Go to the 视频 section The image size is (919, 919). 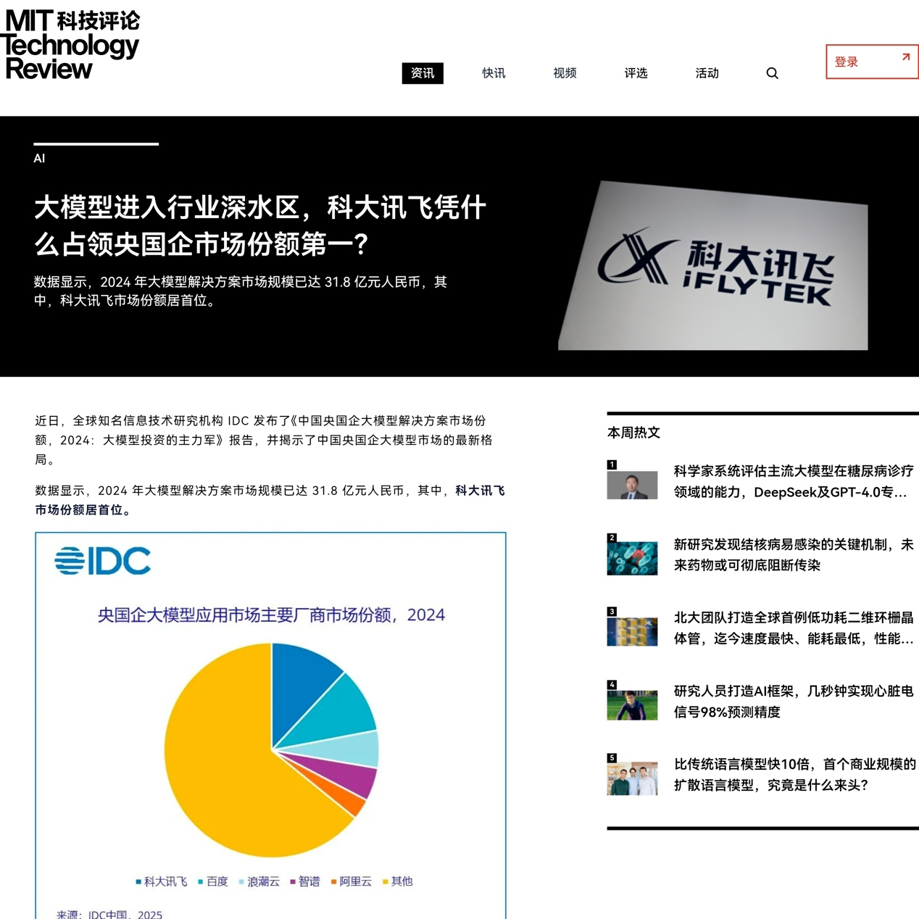(x=565, y=73)
